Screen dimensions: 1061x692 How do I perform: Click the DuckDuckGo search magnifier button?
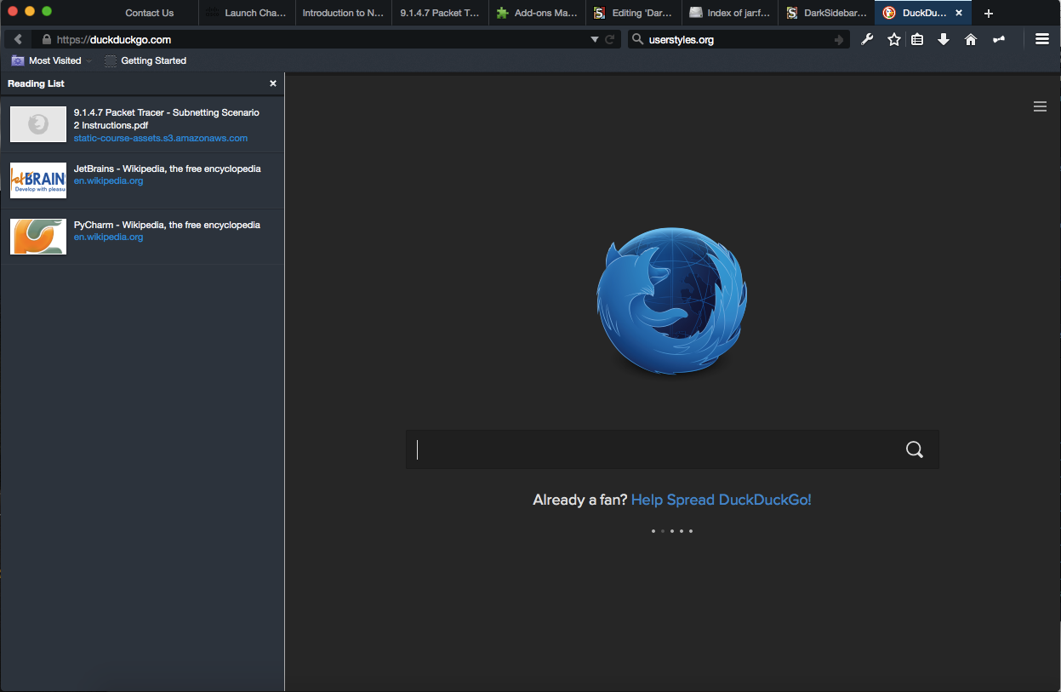[x=915, y=449]
